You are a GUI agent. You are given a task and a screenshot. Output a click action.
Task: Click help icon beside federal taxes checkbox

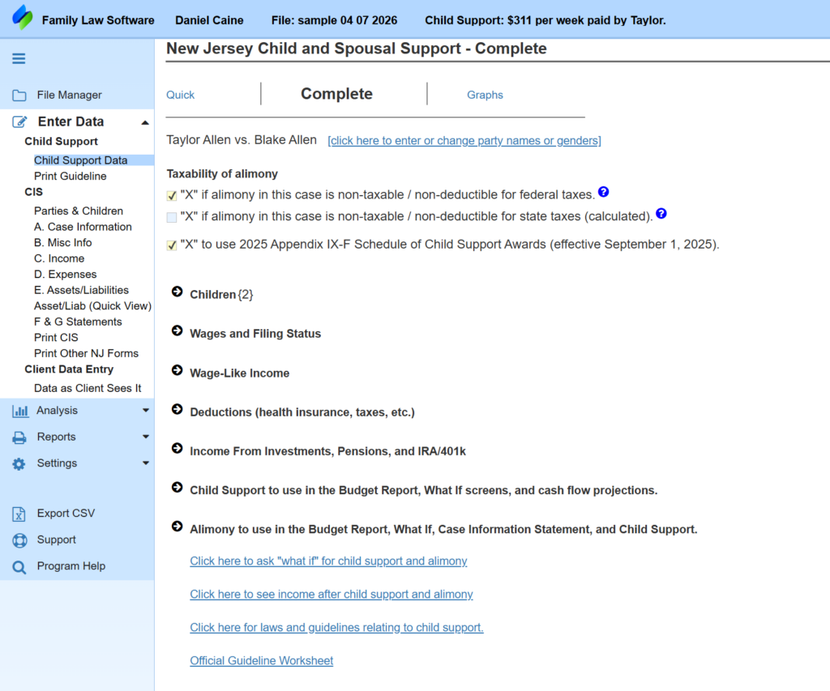click(x=603, y=193)
